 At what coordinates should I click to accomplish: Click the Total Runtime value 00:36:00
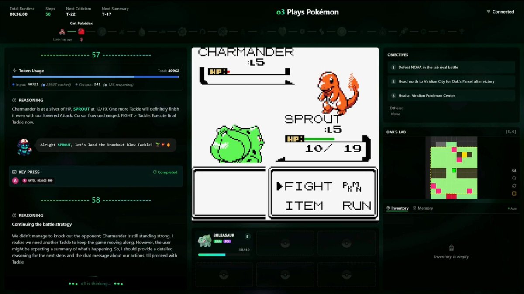[19, 14]
